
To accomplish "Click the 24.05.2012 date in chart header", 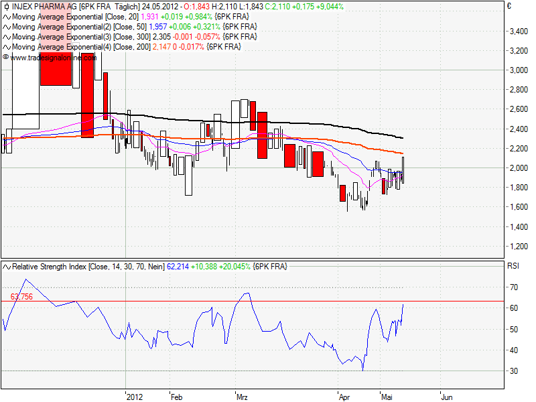I will [160, 7].
